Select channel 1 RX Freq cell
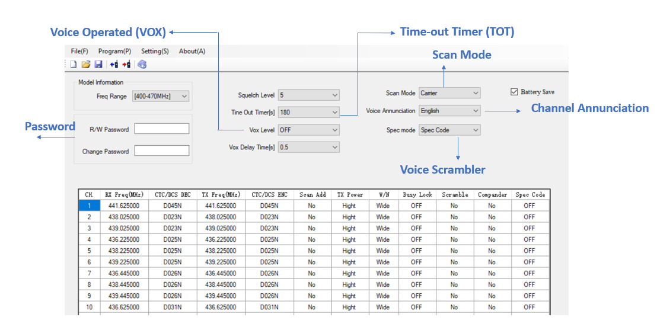 123,206
